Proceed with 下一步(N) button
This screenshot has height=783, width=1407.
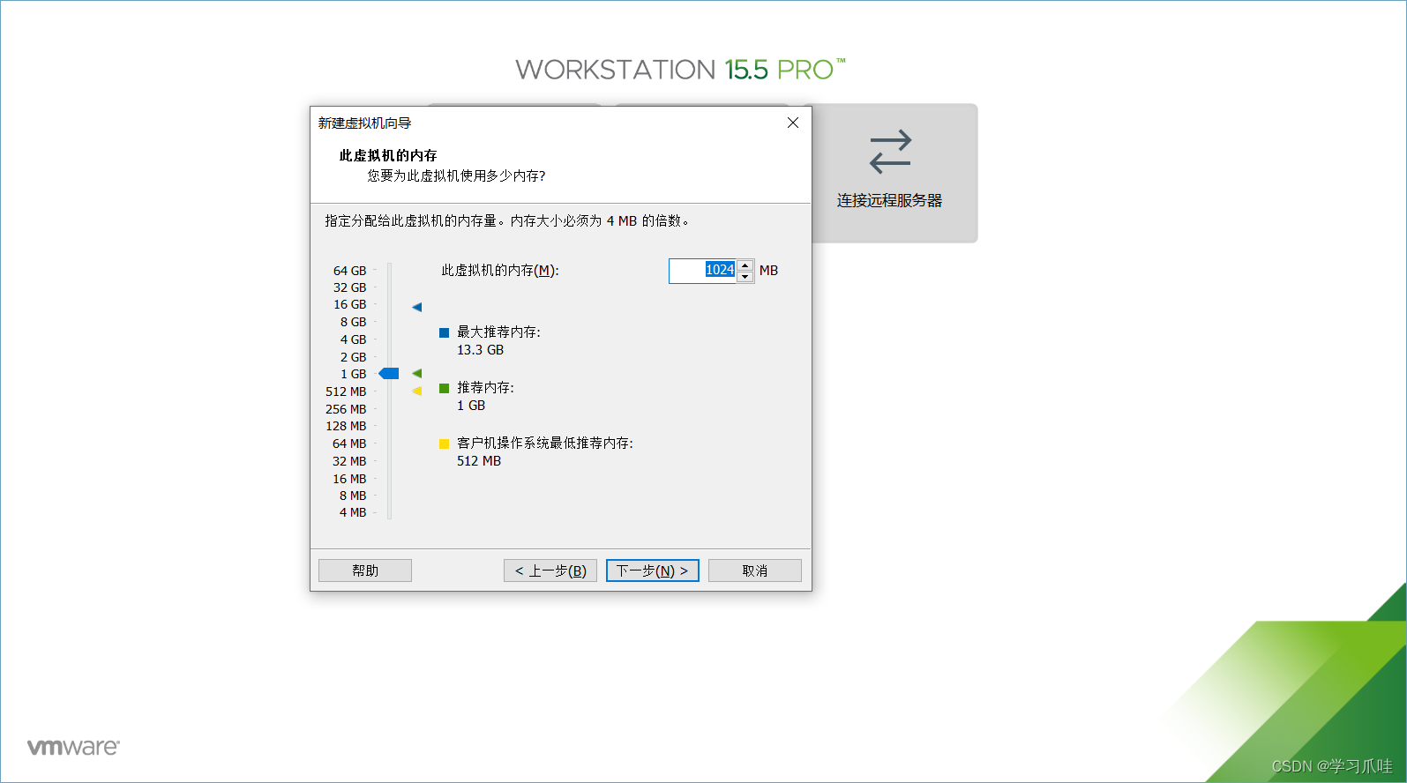pyautogui.click(x=653, y=570)
